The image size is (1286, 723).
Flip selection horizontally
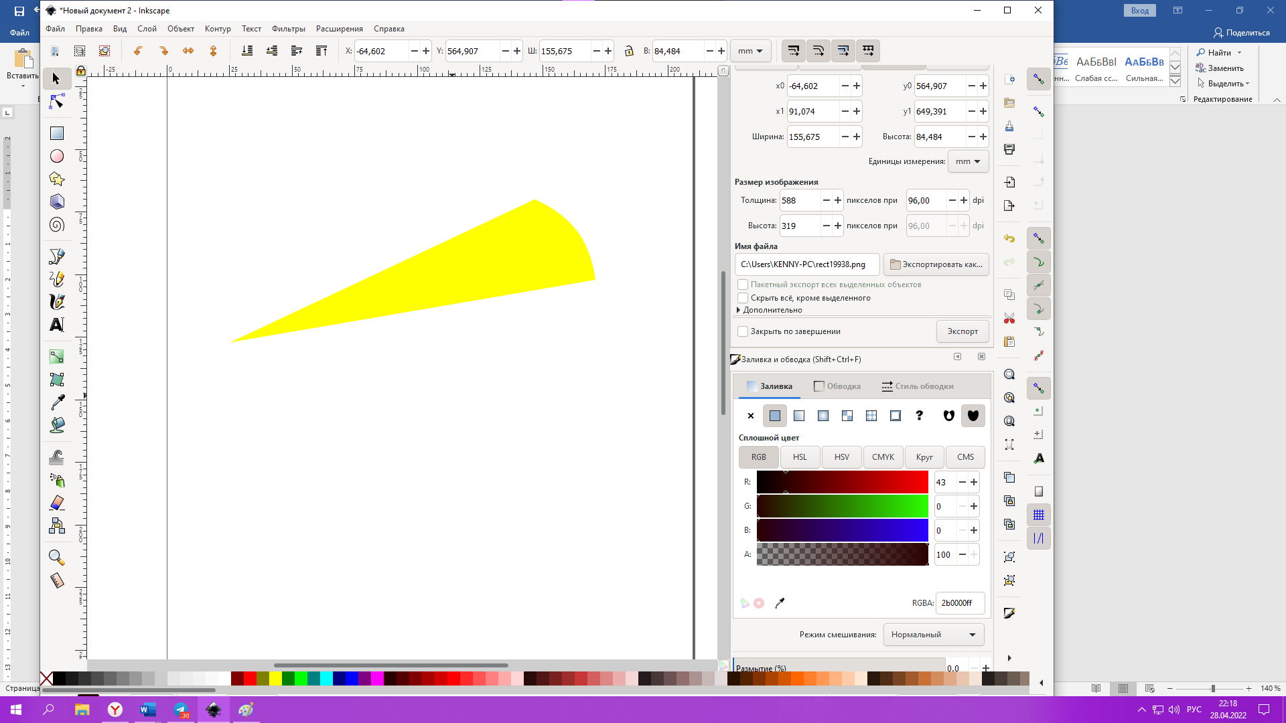[188, 51]
